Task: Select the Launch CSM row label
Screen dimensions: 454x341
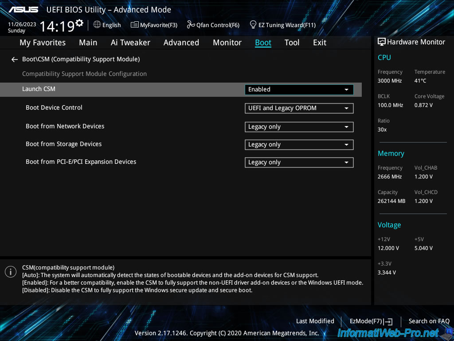Action: 39,89
